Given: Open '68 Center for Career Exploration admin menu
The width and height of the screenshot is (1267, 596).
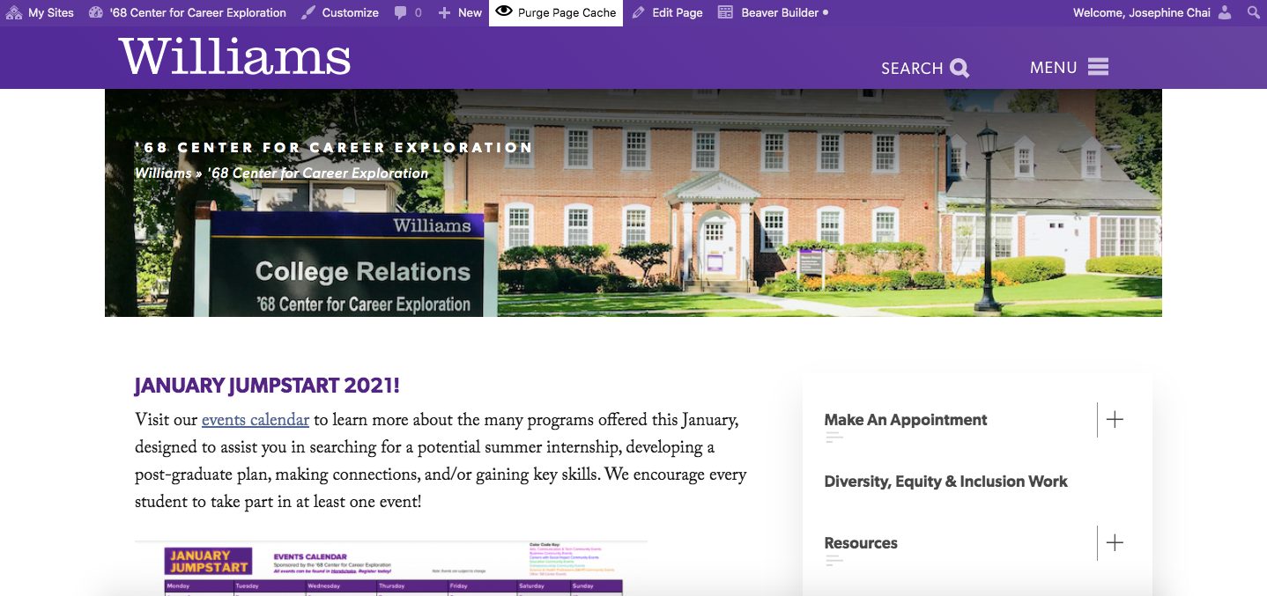Looking at the screenshot, I should [x=188, y=12].
